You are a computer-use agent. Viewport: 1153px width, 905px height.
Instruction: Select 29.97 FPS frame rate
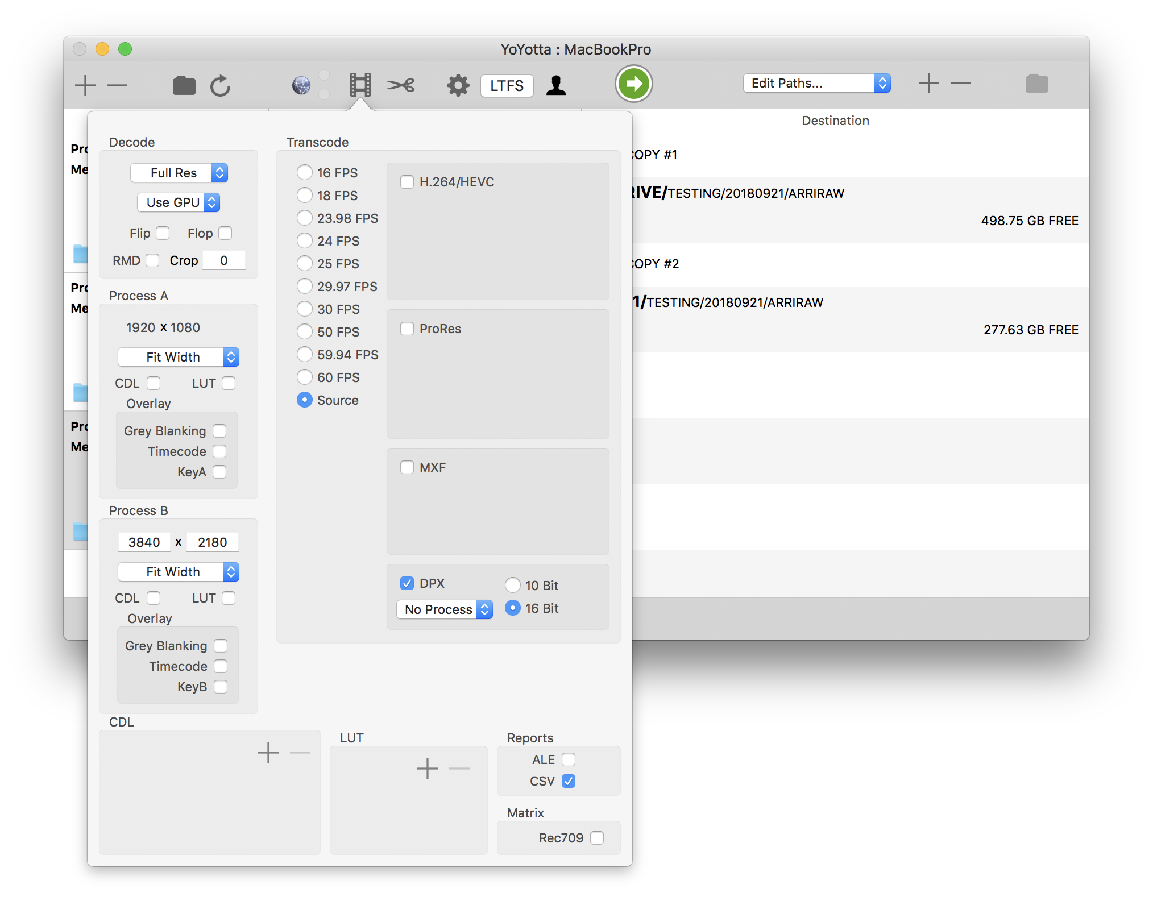click(x=305, y=286)
